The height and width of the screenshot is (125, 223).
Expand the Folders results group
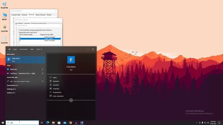point(11,93)
